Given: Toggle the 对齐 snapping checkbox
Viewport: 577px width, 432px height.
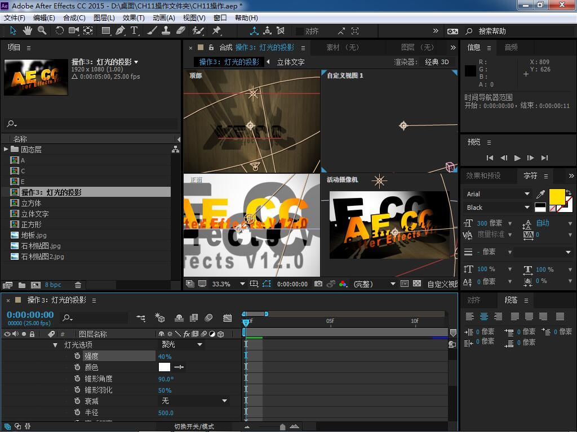Looking at the screenshot, I should point(300,31).
